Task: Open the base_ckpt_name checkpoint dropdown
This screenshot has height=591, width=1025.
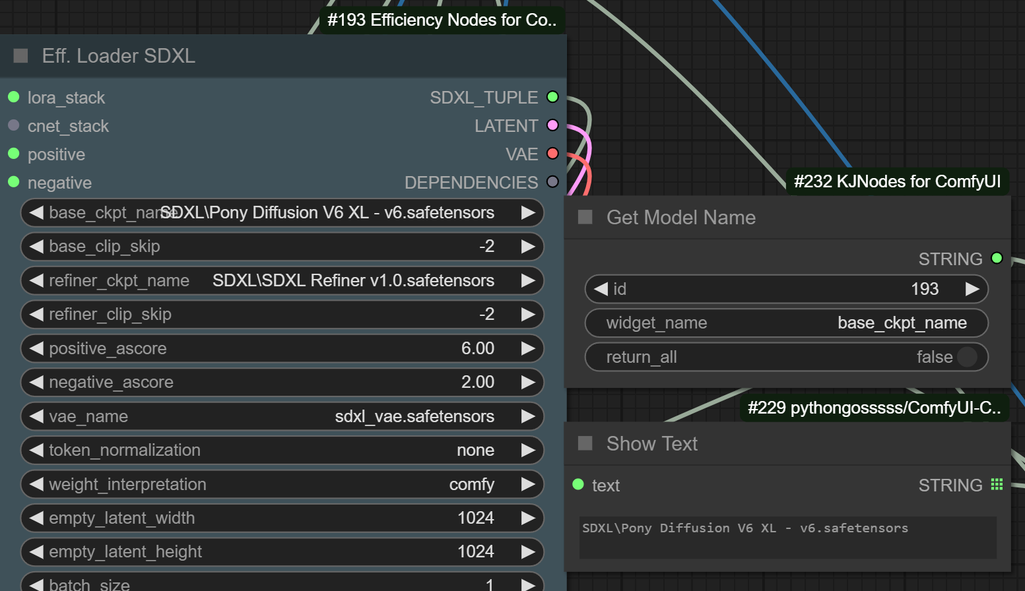Action: [x=282, y=212]
